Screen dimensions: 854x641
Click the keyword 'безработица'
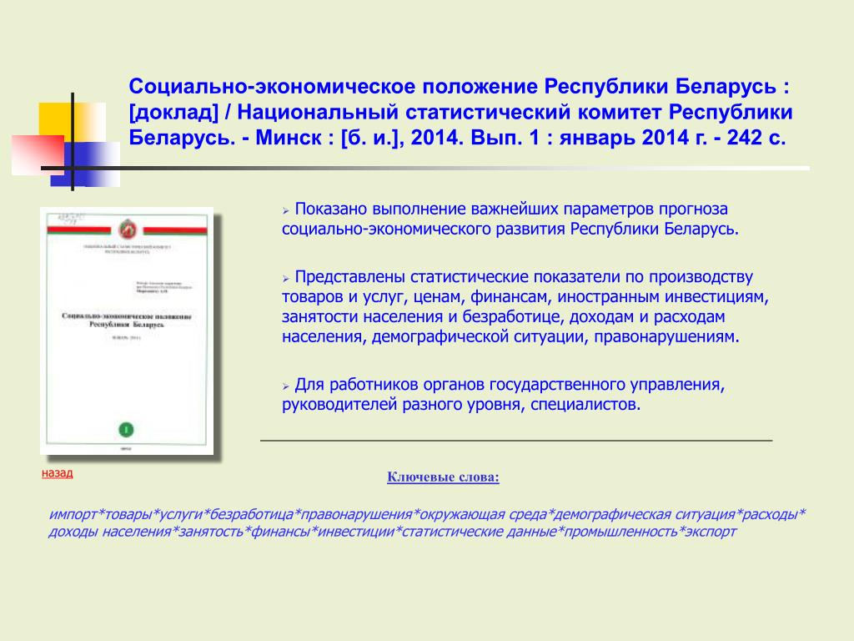(252, 514)
